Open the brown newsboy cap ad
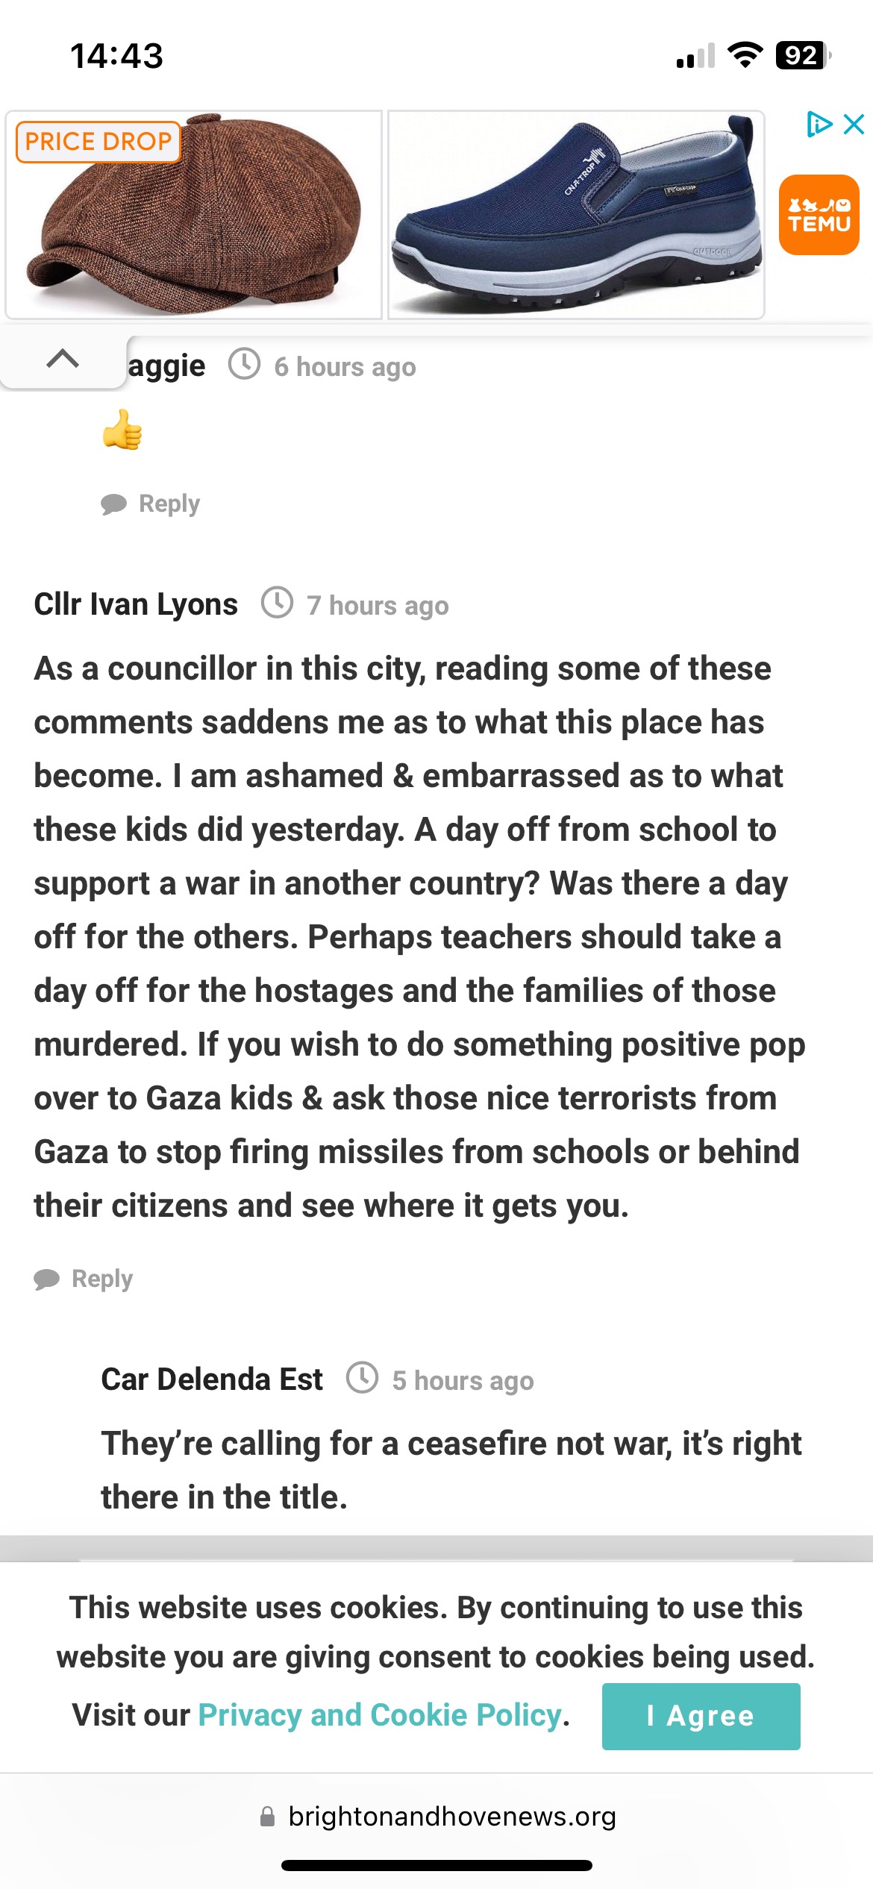The image size is (873, 1889). [194, 215]
